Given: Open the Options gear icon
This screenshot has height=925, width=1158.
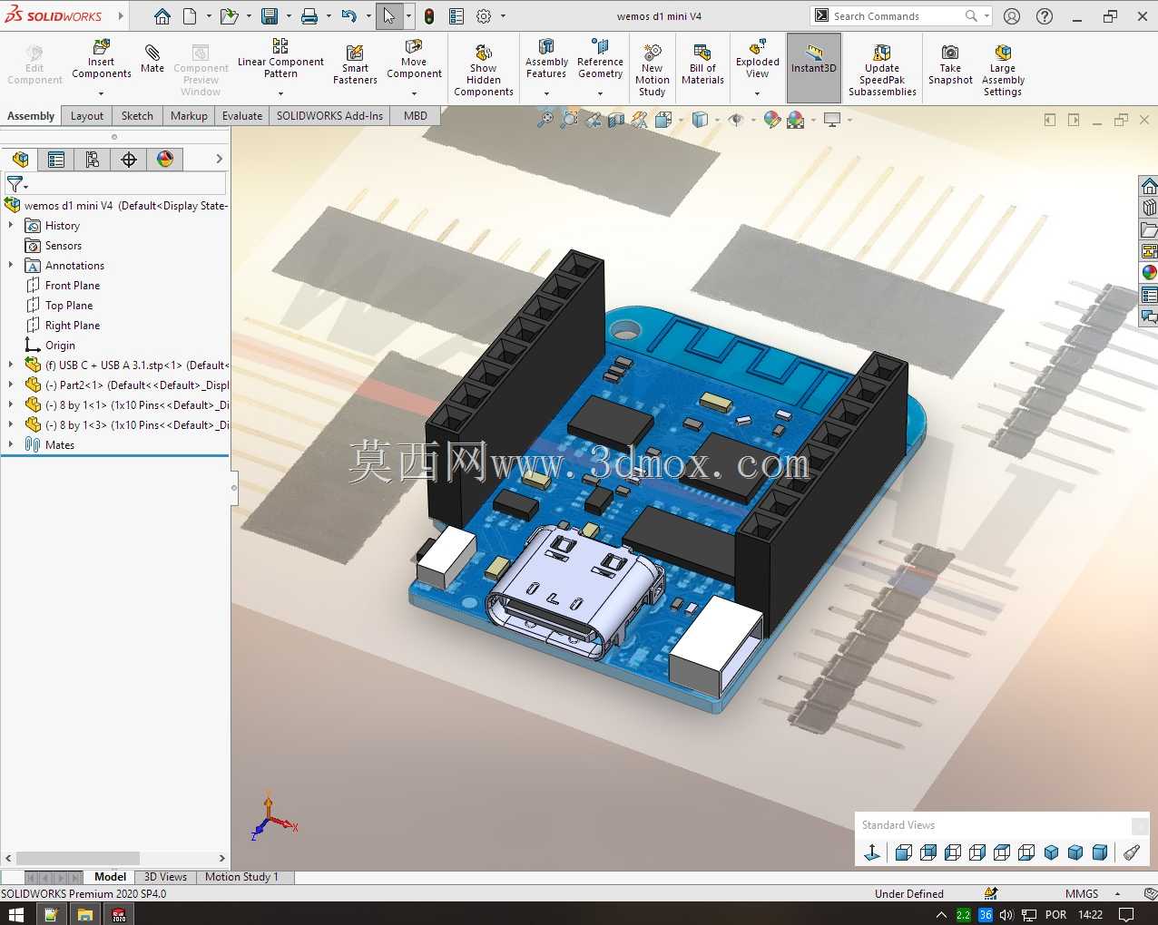Looking at the screenshot, I should [484, 16].
